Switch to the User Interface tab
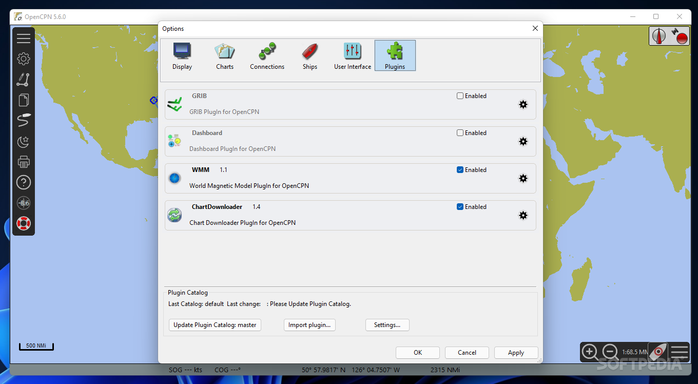Screen dimensions: 698x384 pyautogui.click(x=353, y=56)
